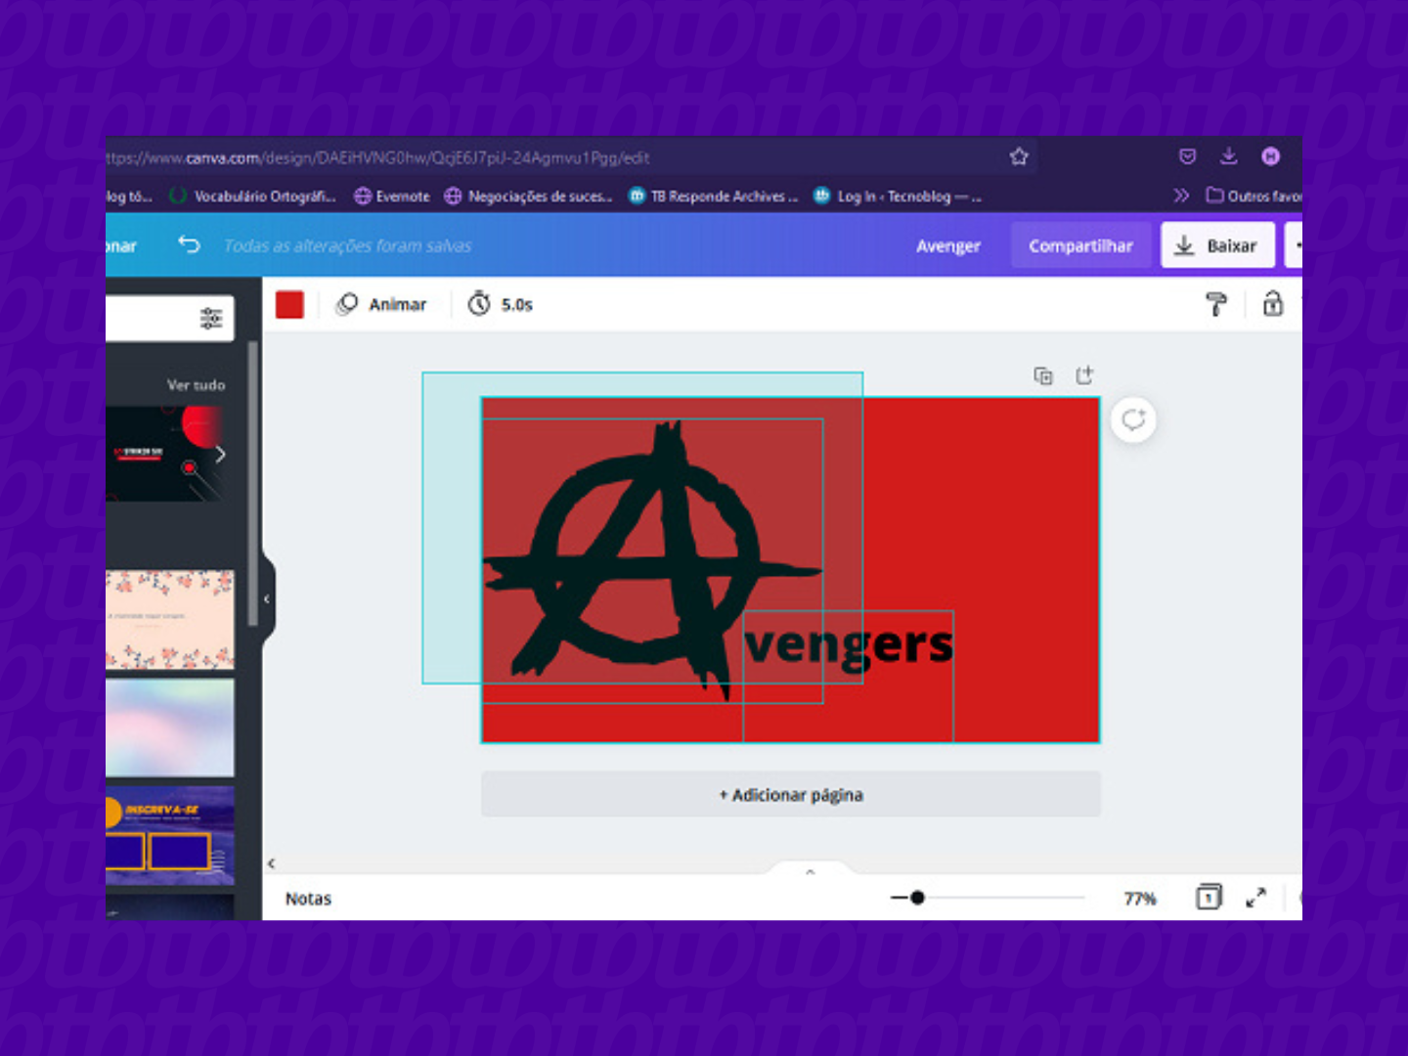
Task: Open Log In Tecnoblog bookmark
Action: 898,196
